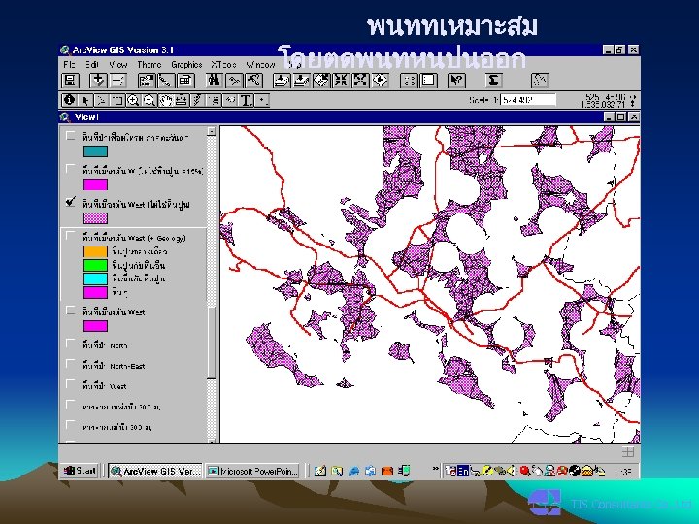
Task: Open the Theme menu
Action: coord(150,65)
